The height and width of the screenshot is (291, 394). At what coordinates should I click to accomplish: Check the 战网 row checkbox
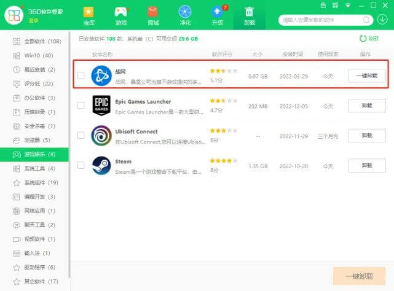coord(81,75)
